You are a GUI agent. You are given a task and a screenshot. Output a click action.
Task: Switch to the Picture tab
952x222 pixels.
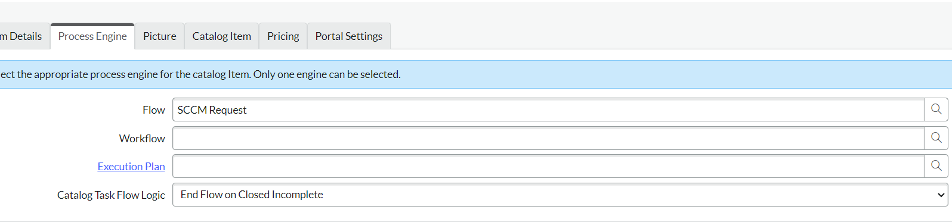pyautogui.click(x=160, y=36)
